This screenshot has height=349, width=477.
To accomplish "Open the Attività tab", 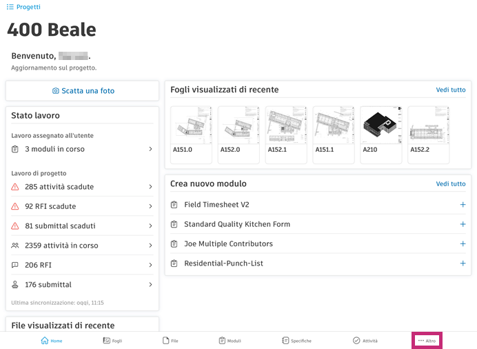I will pos(365,341).
